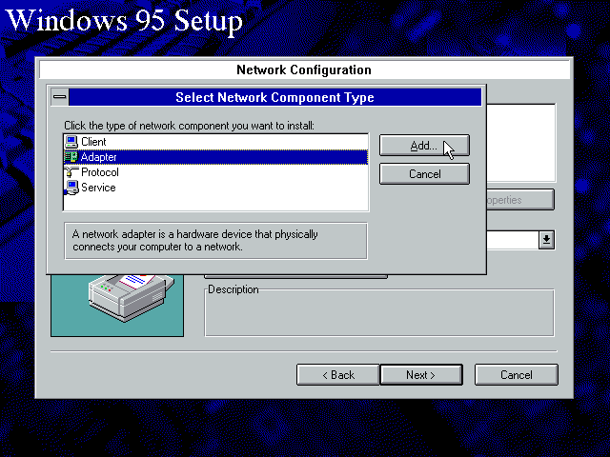Click the Add... button
Viewport: 610px width, 457px height.
click(424, 146)
